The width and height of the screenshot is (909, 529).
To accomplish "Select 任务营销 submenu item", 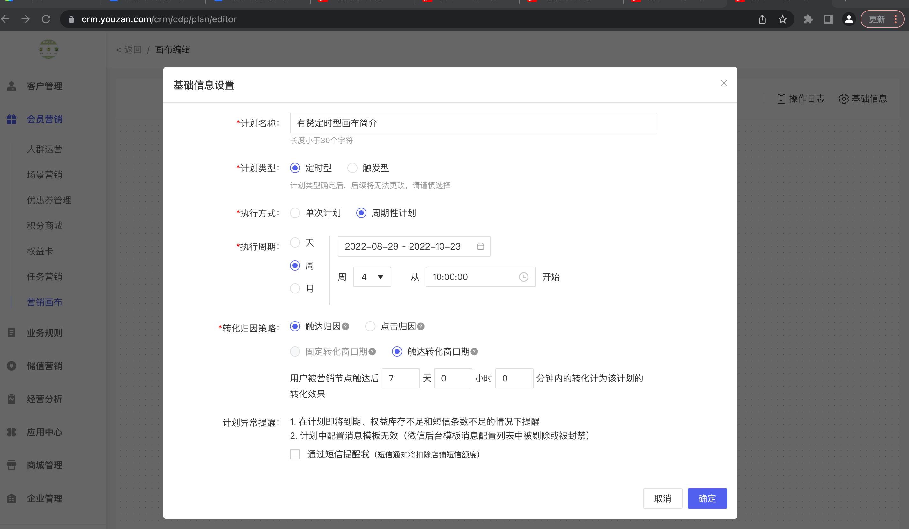I will point(44,277).
